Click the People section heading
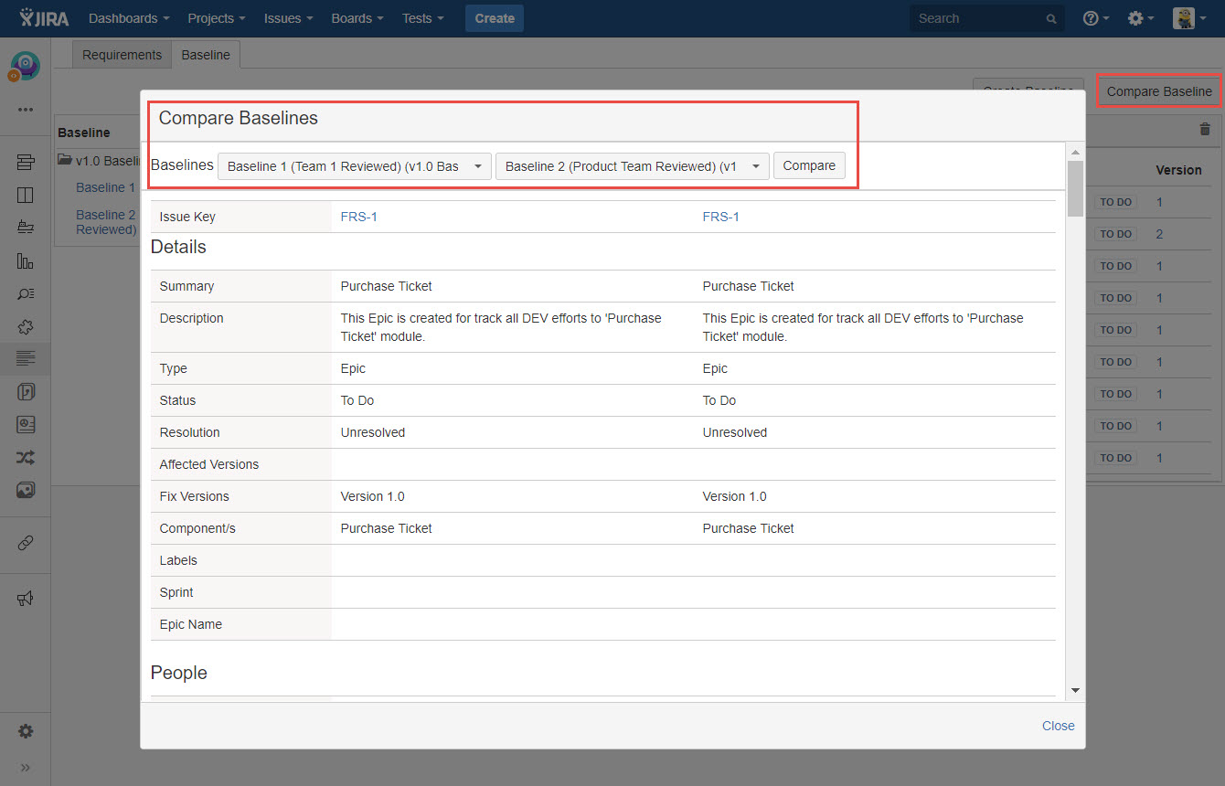 [x=178, y=673]
